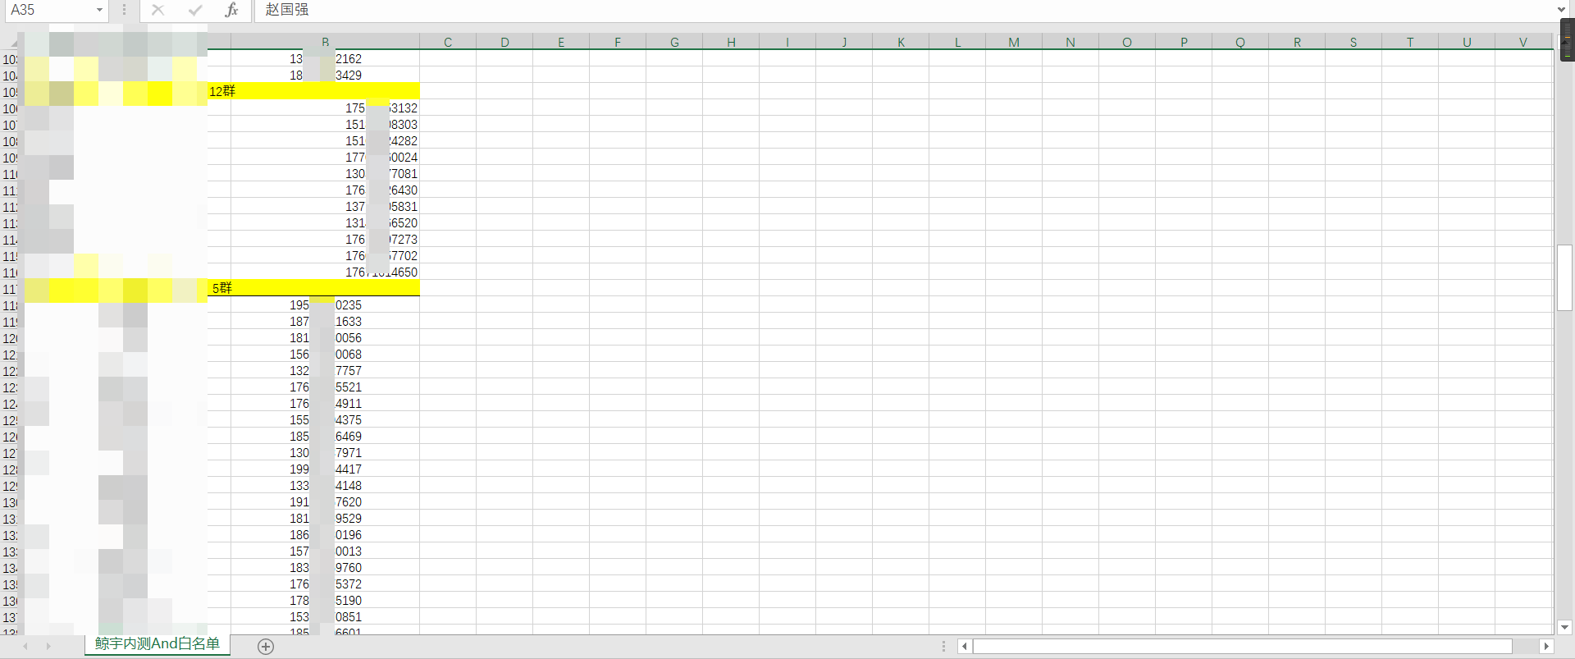Click the Name Box showing A35

point(48,10)
